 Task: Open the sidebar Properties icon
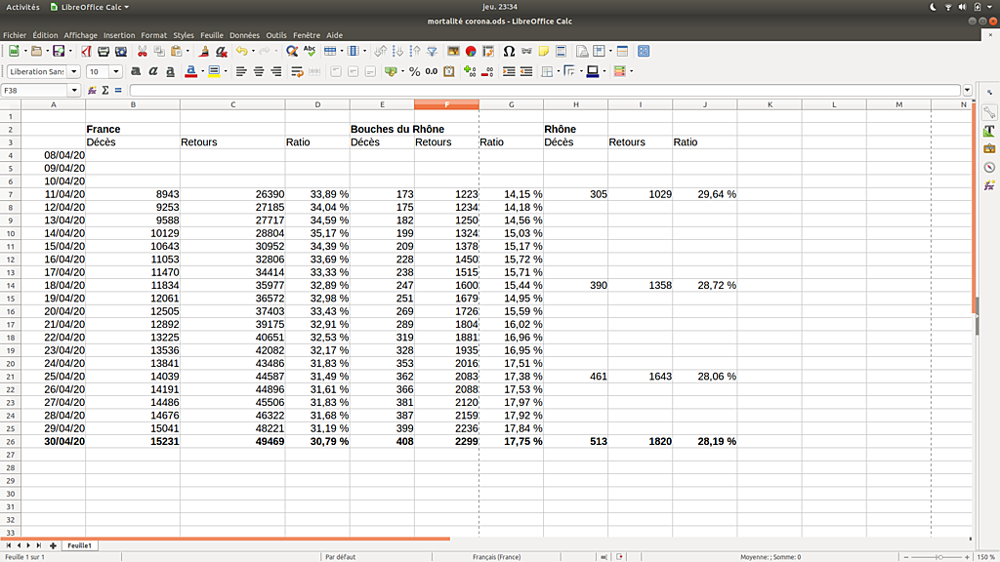pos(989,113)
